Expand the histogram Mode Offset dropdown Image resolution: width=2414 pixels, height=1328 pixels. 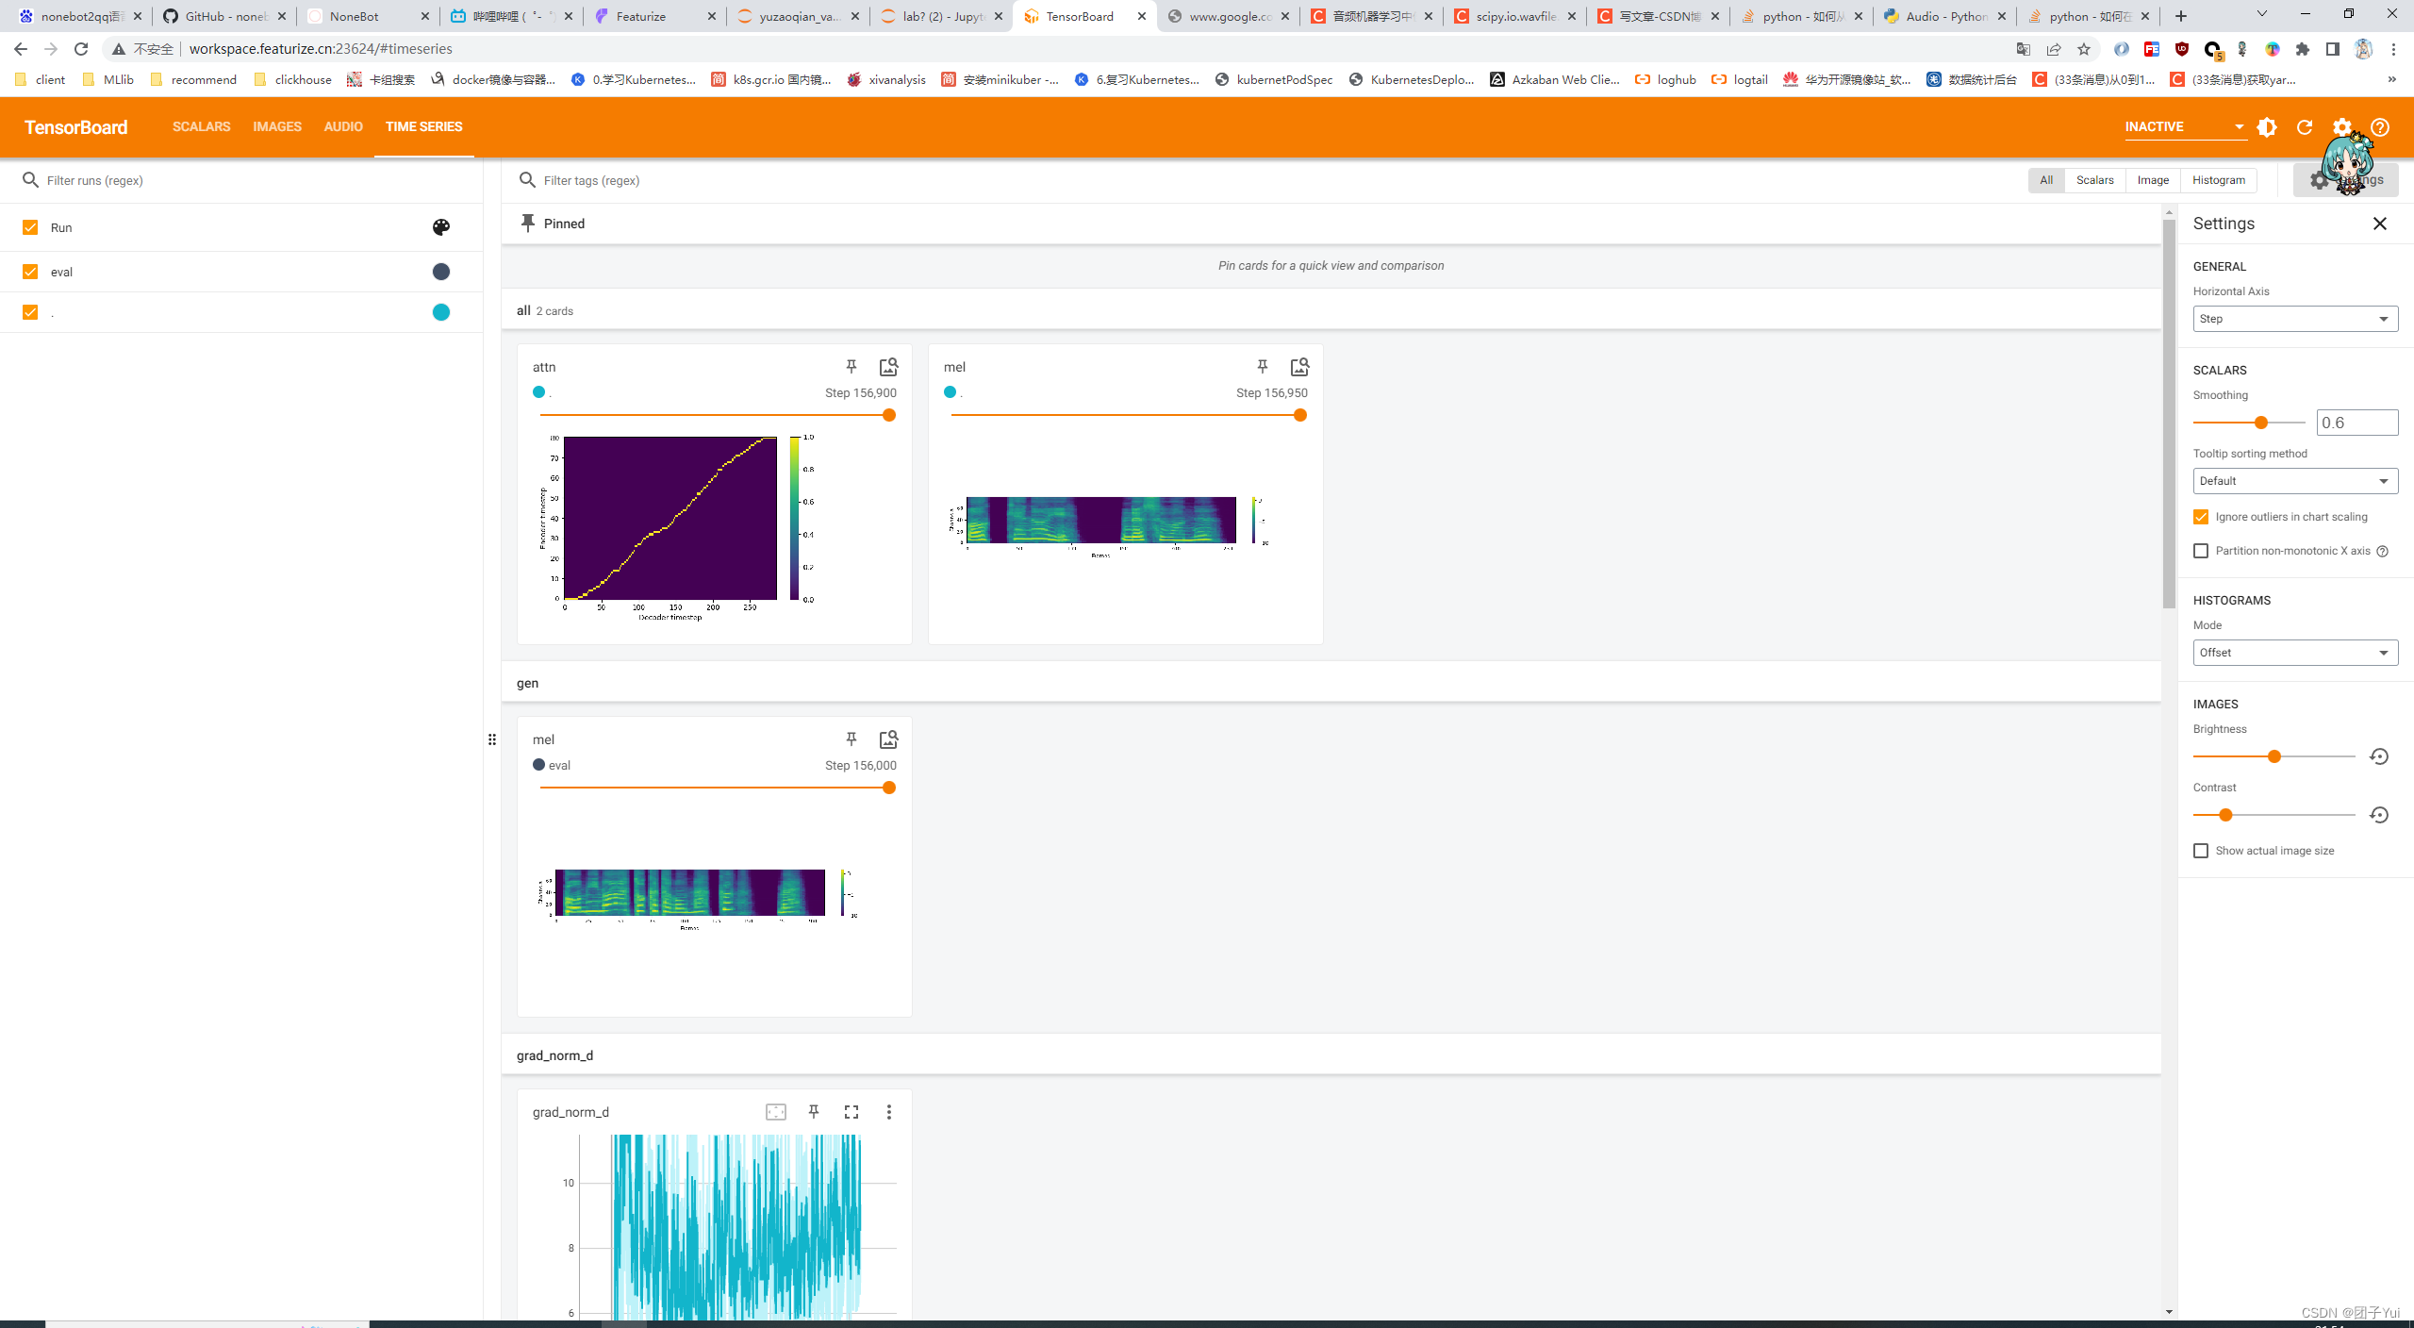click(x=2294, y=653)
